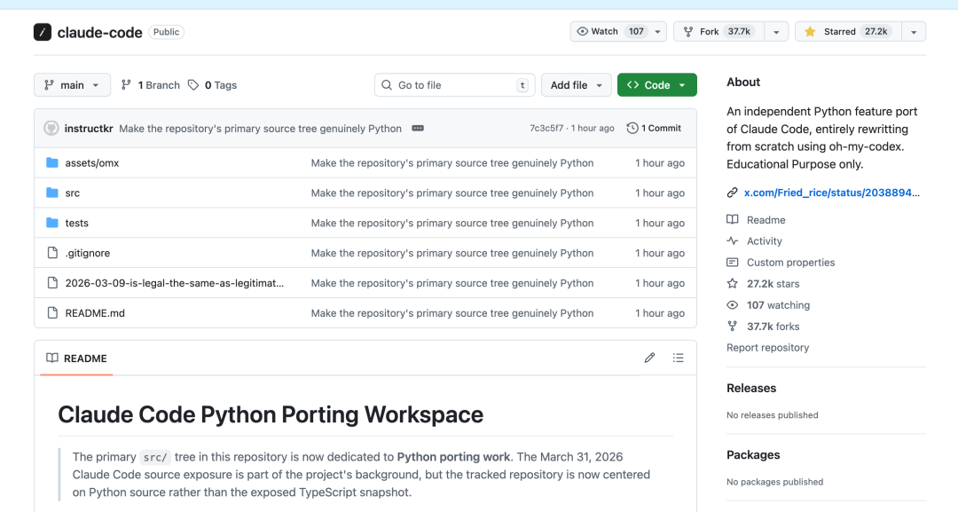
Task: Click the README.md file icon
Action: coord(52,313)
